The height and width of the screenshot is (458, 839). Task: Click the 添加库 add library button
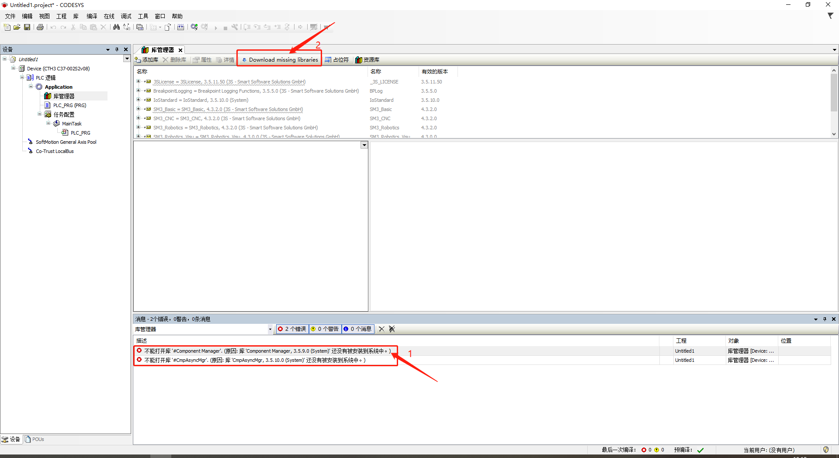coord(147,60)
